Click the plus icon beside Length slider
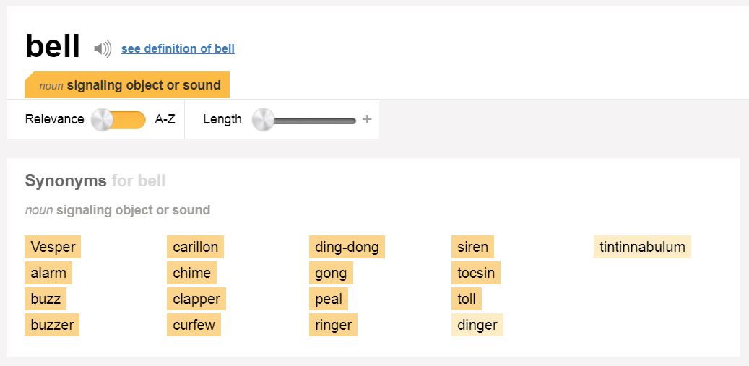Viewport: 749px width, 366px height. click(366, 119)
